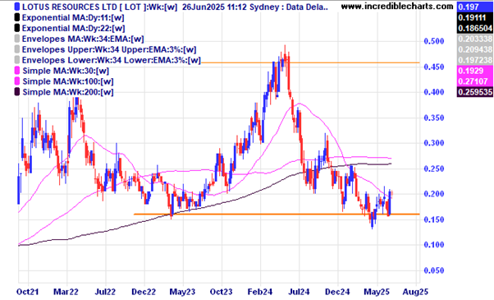This screenshot has height=300, width=494.
Task: Click the 0.050 price axis label
Action: pos(434,270)
